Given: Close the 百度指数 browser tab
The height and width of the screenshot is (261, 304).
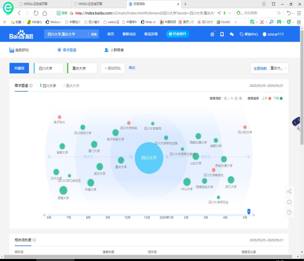Looking at the screenshot, I should click(178, 4).
